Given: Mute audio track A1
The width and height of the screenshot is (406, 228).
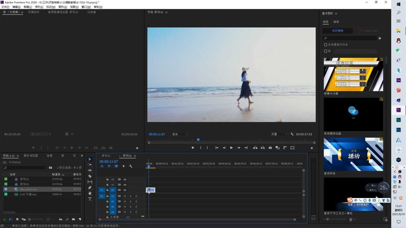Looking at the screenshot, I should 125,196.
